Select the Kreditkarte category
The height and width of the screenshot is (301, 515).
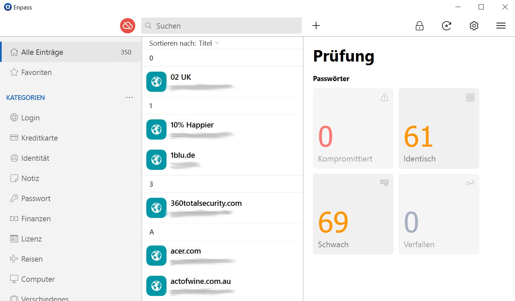(71, 138)
